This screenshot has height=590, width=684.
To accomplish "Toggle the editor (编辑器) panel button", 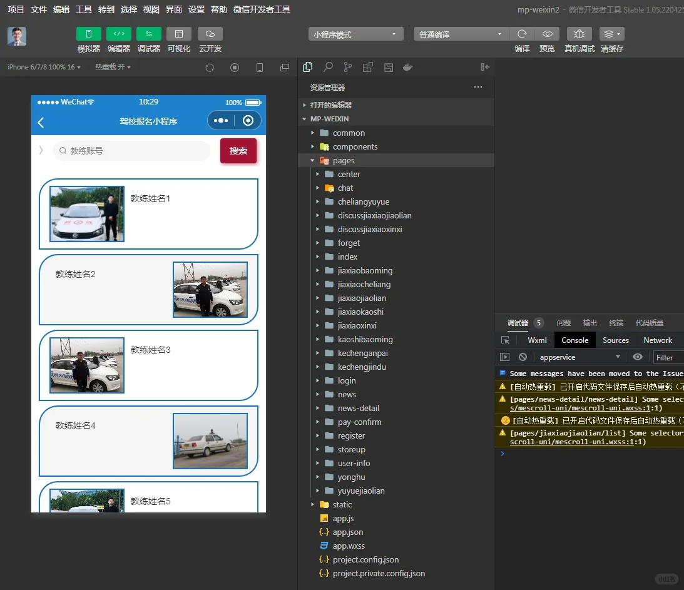I will point(119,34).
